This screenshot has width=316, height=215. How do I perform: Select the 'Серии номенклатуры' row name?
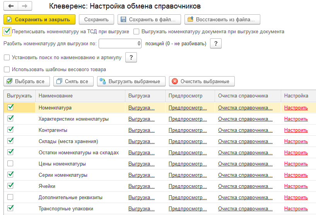(x=63, y=175)
